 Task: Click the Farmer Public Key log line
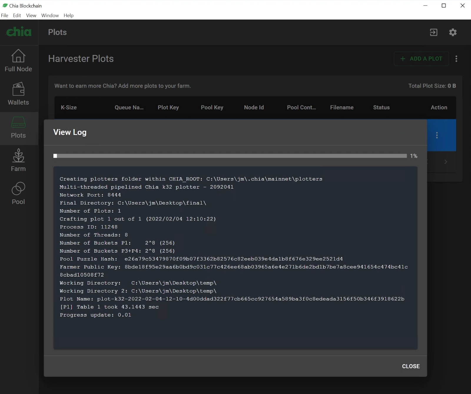tap(234, 271)
